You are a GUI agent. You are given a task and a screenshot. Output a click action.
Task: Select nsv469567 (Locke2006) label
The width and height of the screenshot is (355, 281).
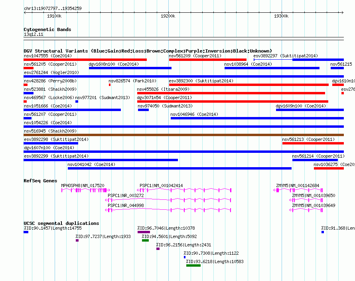click(x=49, y=98)
